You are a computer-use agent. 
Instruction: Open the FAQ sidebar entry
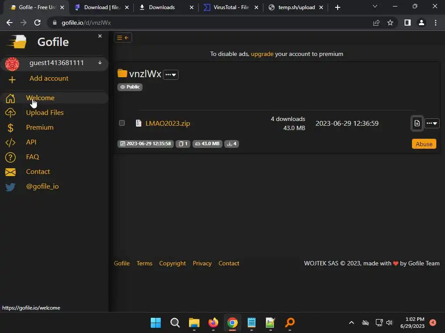coord(33,157)
